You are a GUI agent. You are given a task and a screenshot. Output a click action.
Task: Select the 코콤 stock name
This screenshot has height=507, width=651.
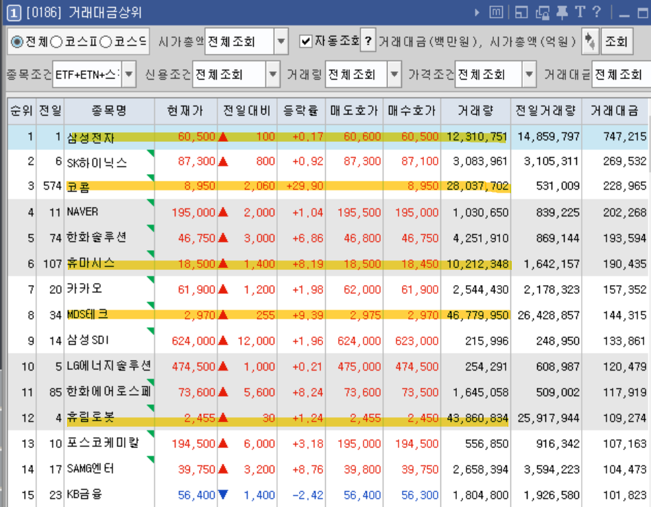point(78,187)
